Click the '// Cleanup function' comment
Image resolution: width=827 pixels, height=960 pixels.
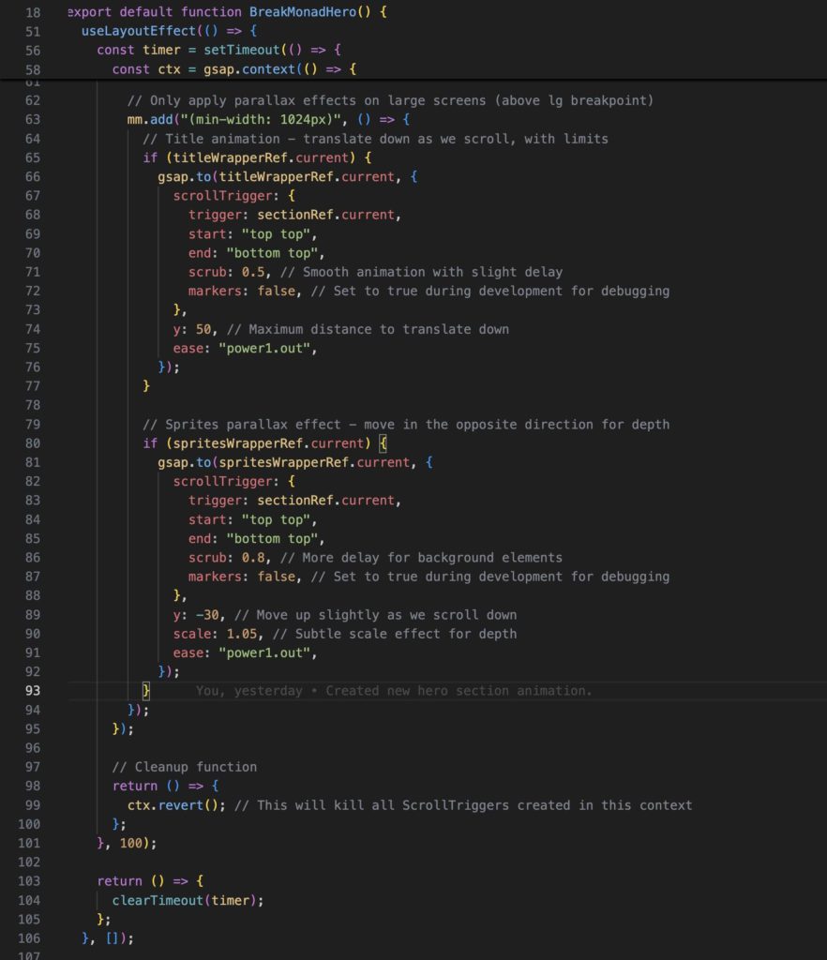[x=184, y=767]
